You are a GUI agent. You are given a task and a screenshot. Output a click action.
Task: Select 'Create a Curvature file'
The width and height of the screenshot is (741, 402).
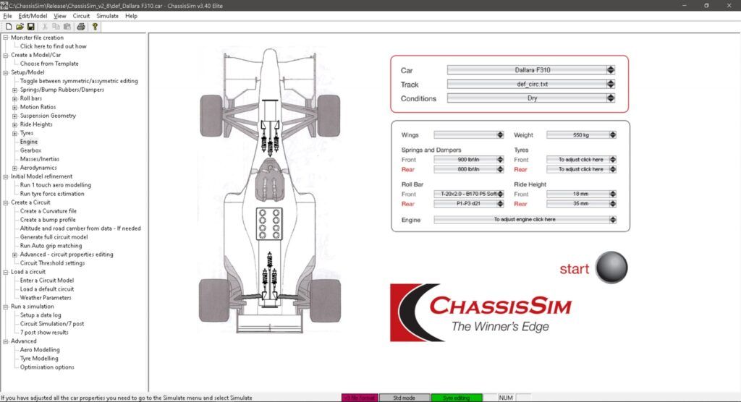pyautogui.click(x=48, y=211)
